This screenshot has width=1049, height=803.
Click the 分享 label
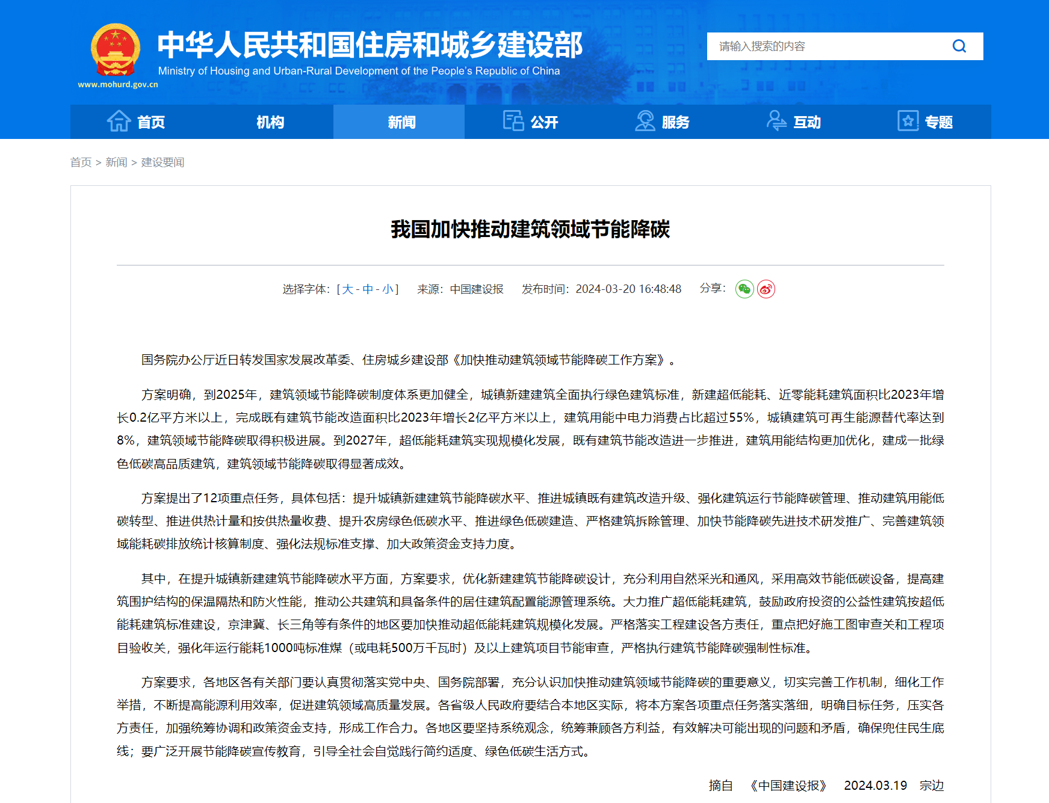tap(713, 289)
